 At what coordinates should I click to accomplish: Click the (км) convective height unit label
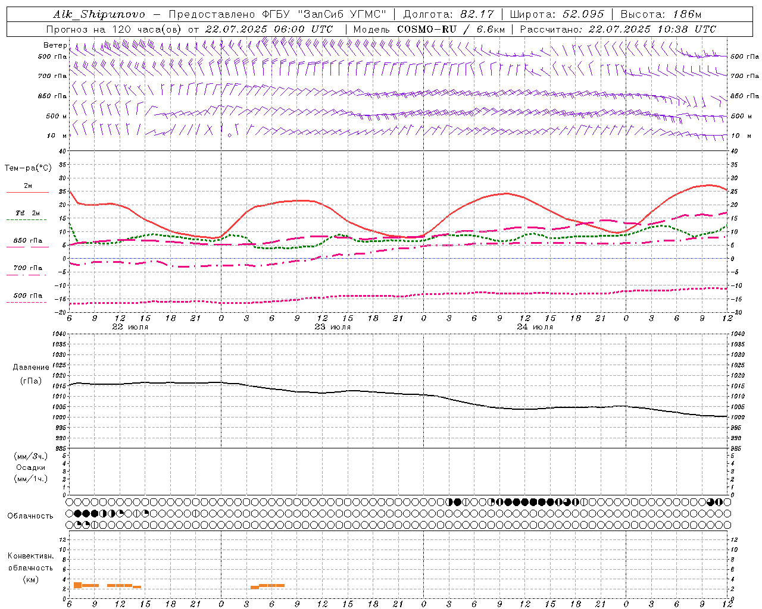30,579
